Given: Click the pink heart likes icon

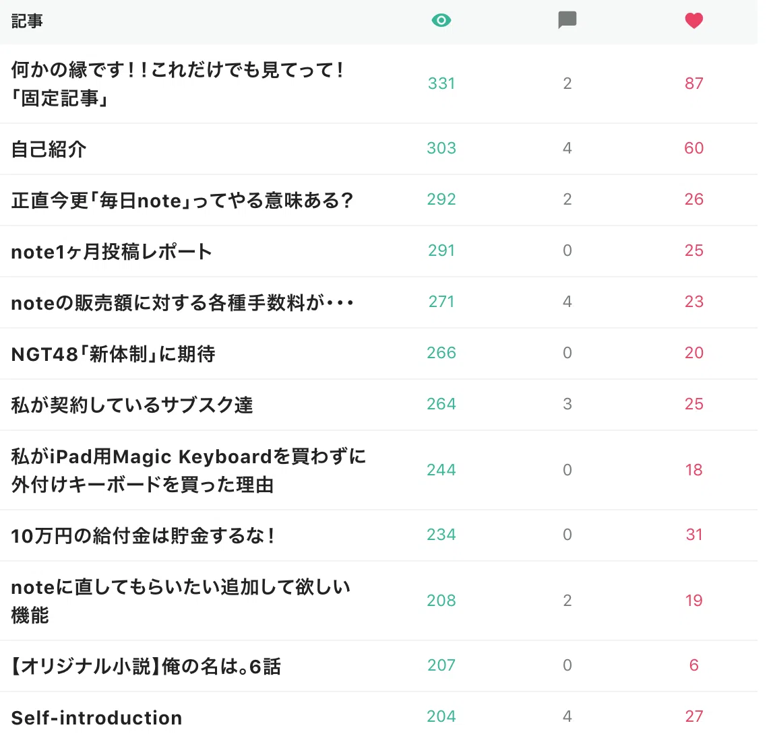Looking at the screenshot, I should coord(693,20).
